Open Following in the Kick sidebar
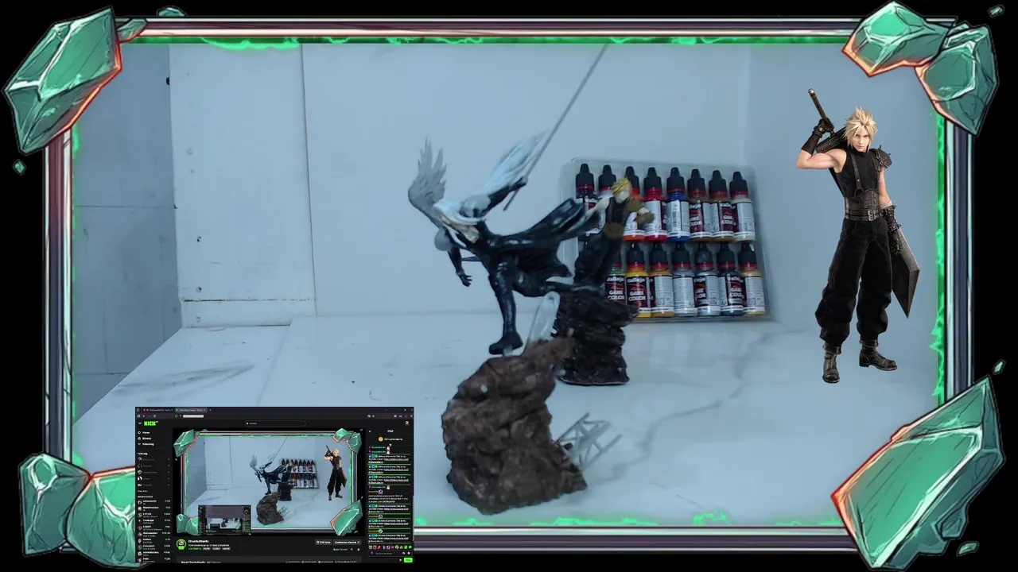 pos(147,444)
